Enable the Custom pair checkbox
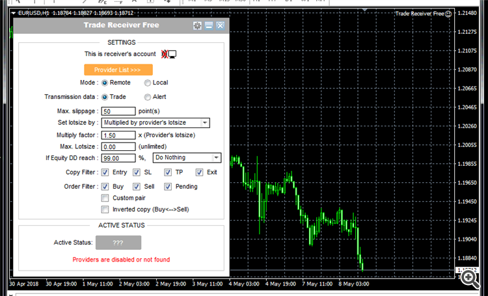The height and width of the screenshot is (296, 488). tap(105, 198)
